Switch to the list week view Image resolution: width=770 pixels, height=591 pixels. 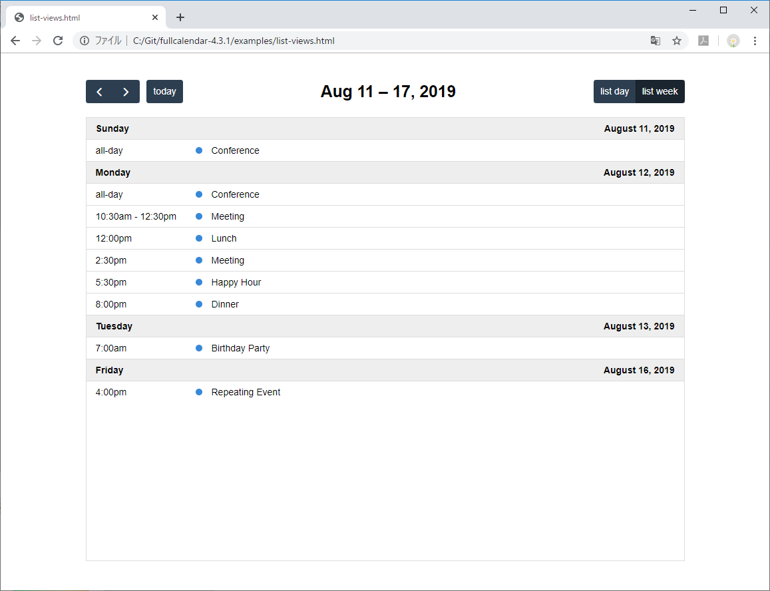coord(660,91)
